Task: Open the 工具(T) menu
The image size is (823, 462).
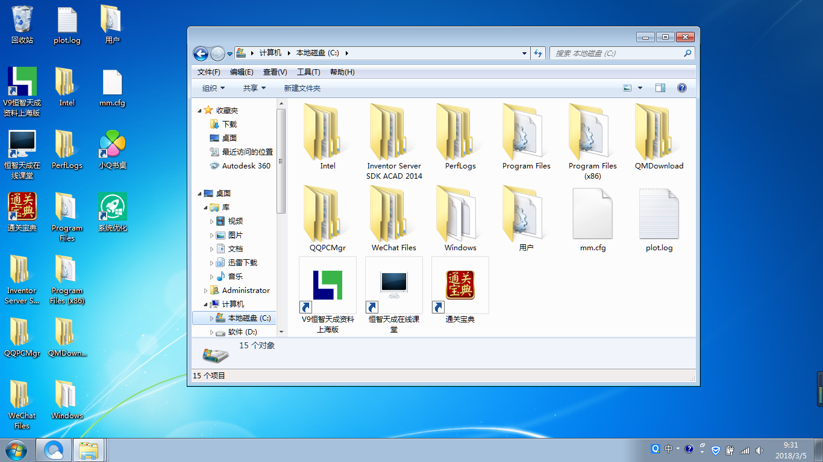Action: pos(308,72)
